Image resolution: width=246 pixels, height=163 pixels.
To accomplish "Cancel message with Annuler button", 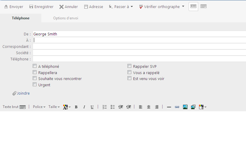I will tap(69, 7).
